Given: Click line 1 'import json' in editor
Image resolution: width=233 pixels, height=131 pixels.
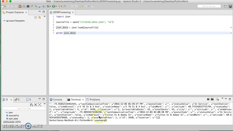Looking at the screenshot, I should tap(63, 17).
